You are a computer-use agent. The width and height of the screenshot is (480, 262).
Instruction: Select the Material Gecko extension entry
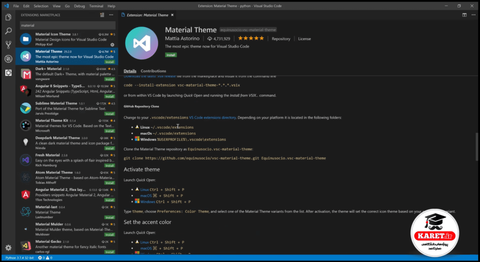(x=67, y=246)
